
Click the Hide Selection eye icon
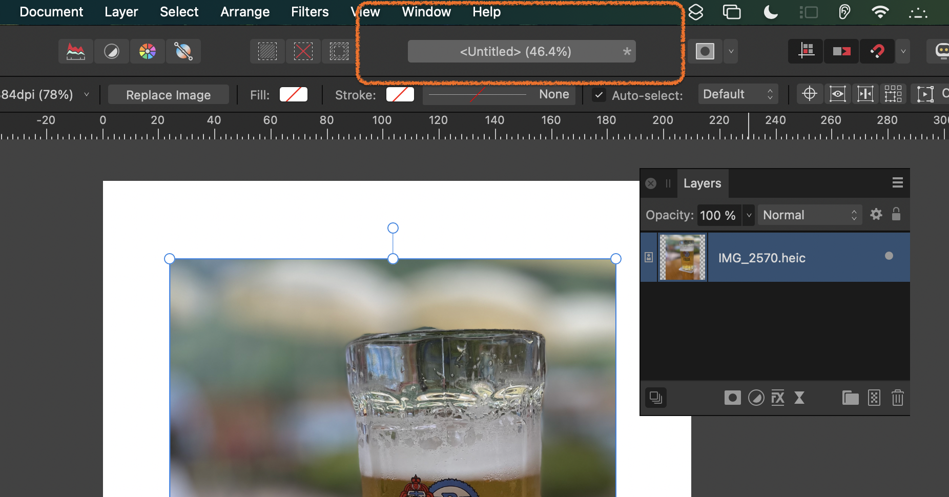click(x=838, y=94)
